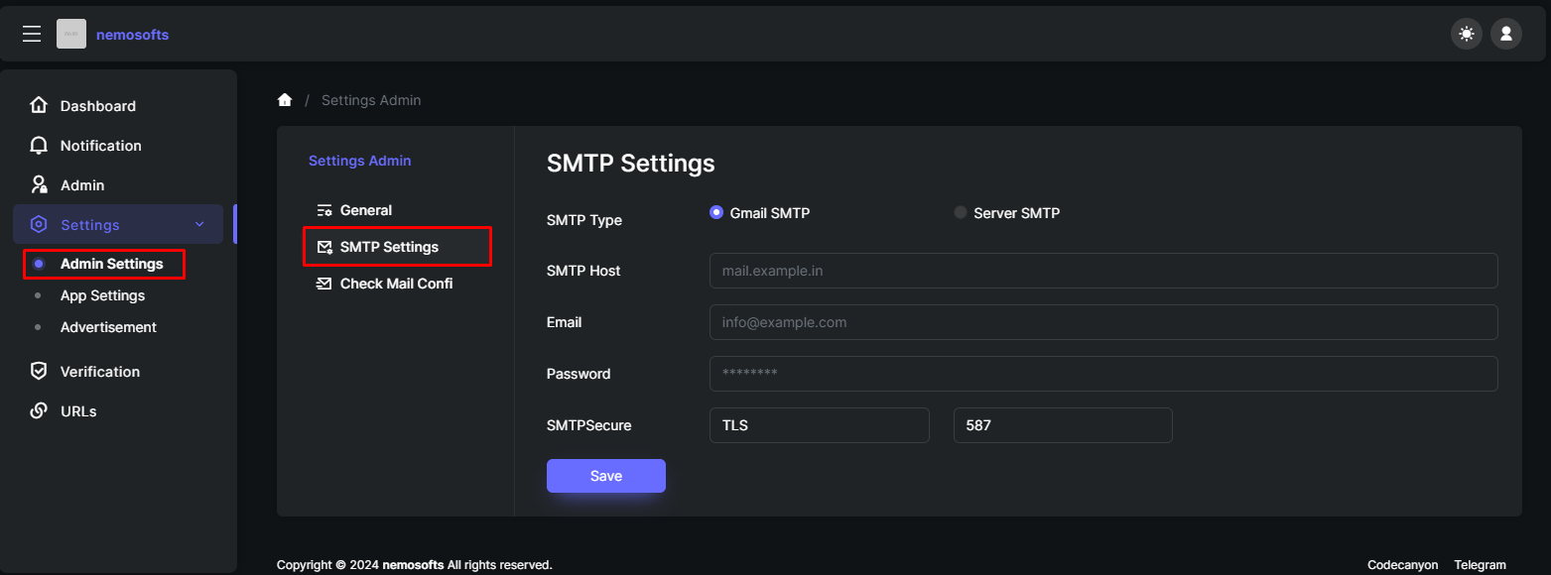Open the hamburger menu icon
Image resolution: width=1551 pixels, height=575 pixels.
[x=32, y=35]
